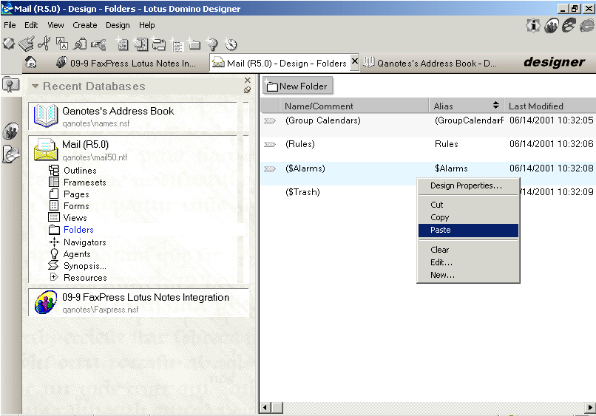Select Navigators in the Mail design tree
This screenshot has width=596, height=416.
(84, 242)
